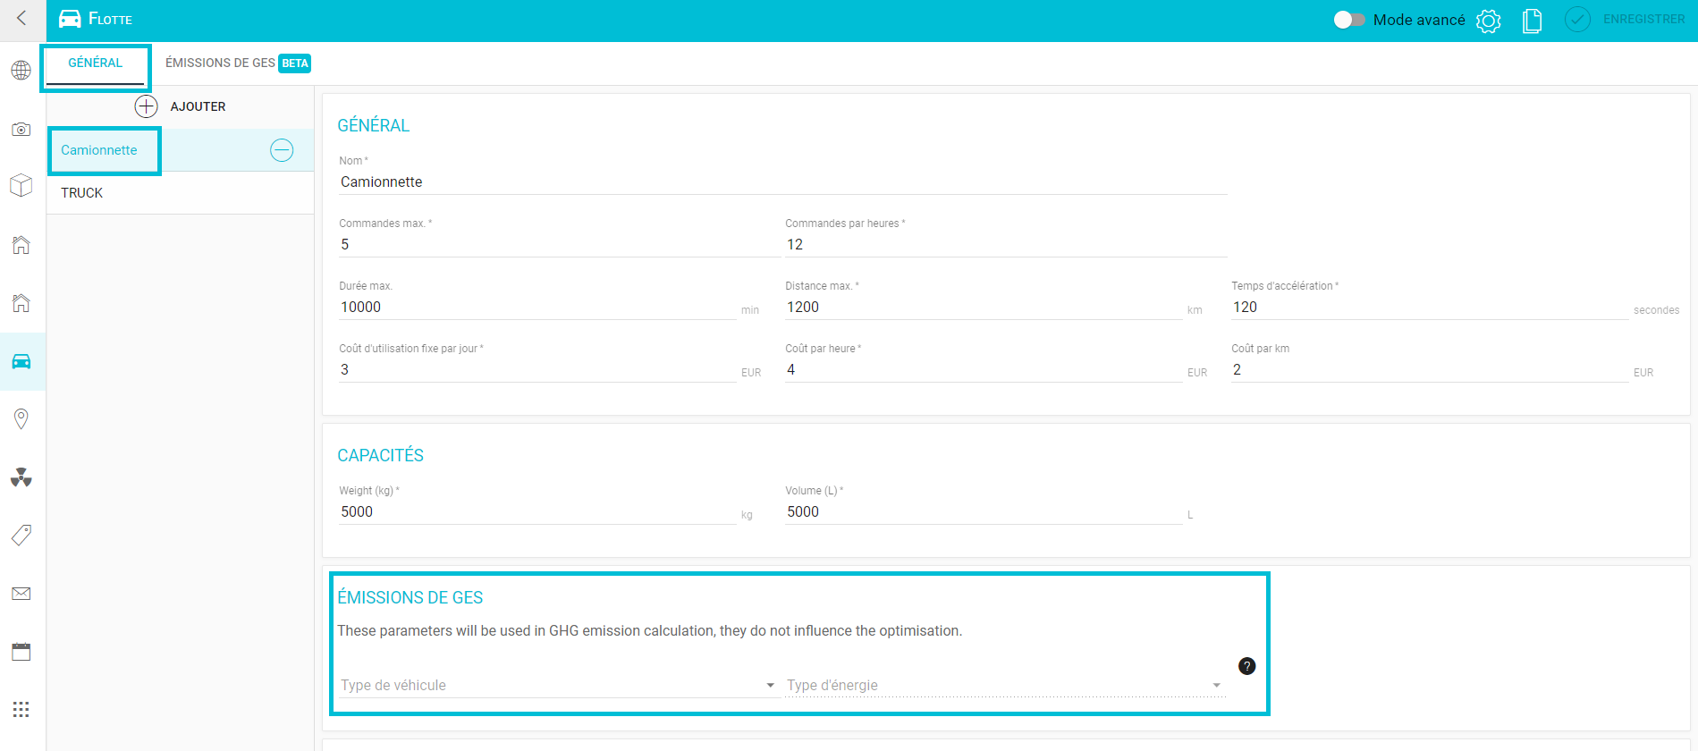Viewport: 1698px width, 751px height.
Task: Click the Volume (L) field
Action: [x=984, y=512]
